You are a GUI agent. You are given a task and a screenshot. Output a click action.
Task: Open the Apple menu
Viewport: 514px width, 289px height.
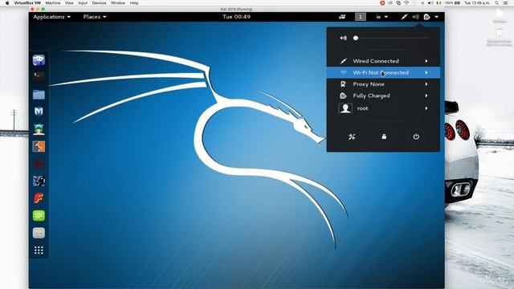(x=7, y=3)
